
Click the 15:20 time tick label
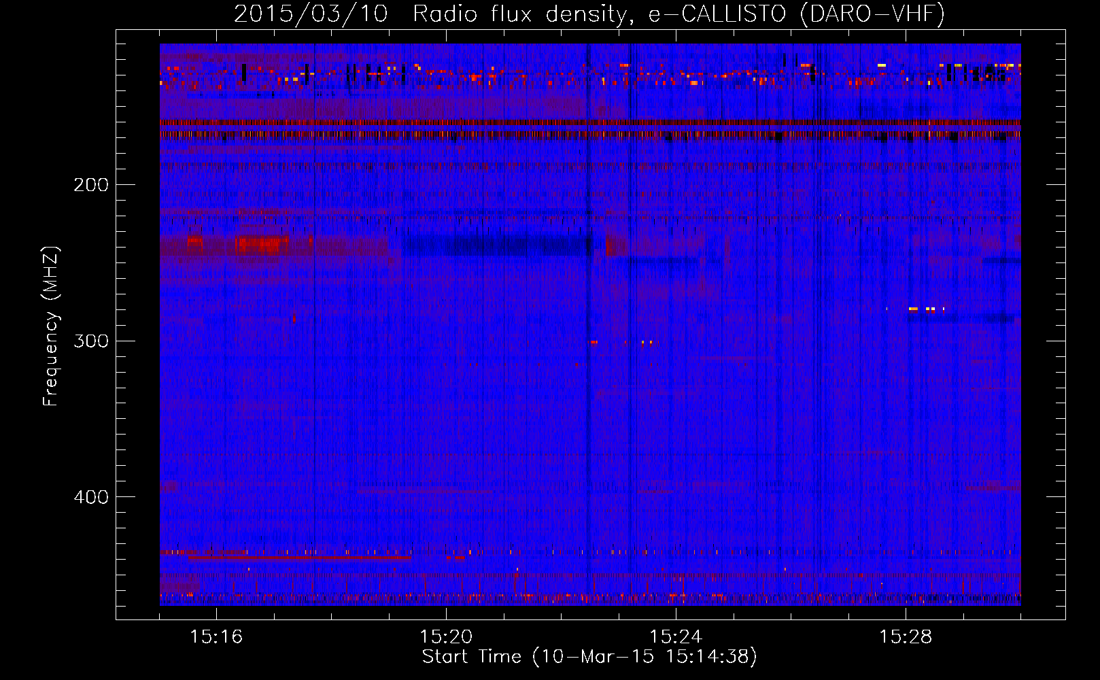click(446, 637)
